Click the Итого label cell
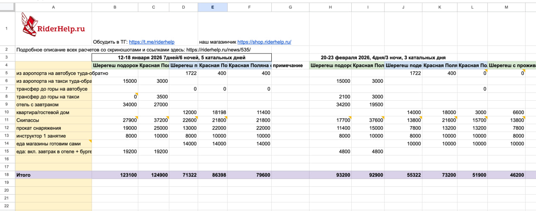536x211 pixels. (x=53, y=175)
